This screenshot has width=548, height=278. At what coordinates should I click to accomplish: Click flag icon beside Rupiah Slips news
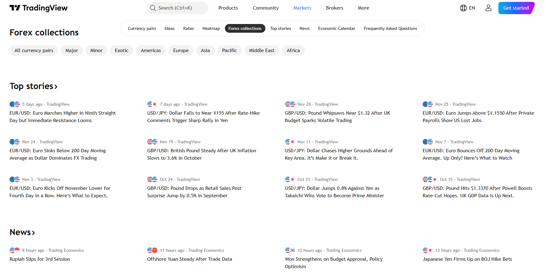[15, 250]
